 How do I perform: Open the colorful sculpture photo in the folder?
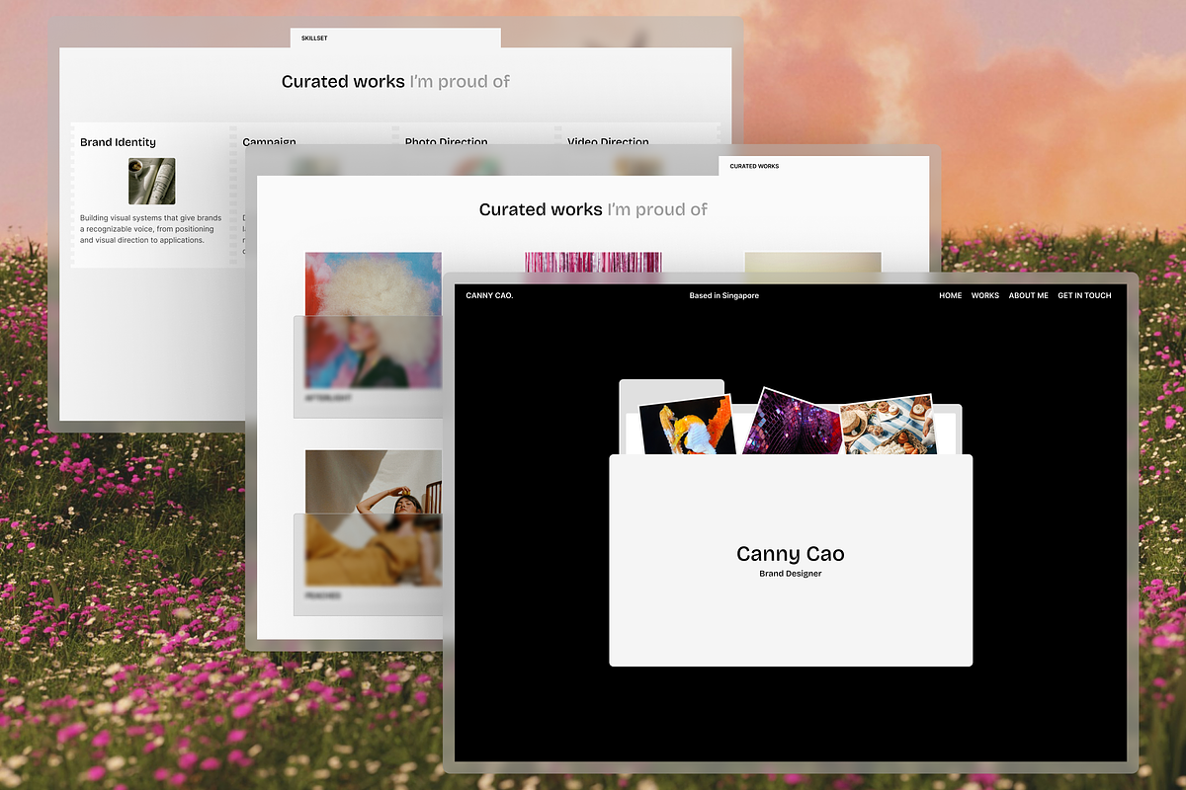[687, 426]
